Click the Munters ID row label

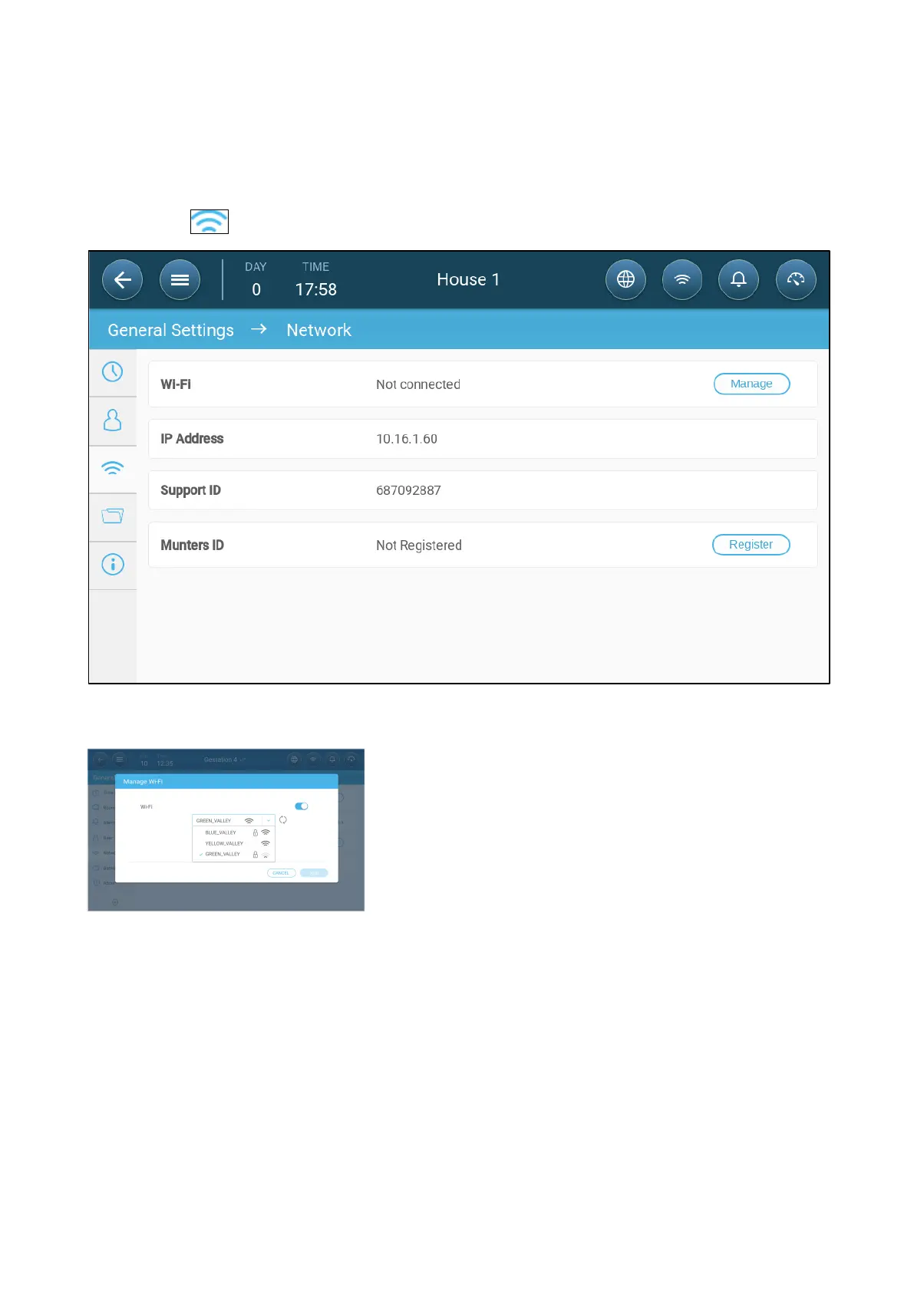192,545
